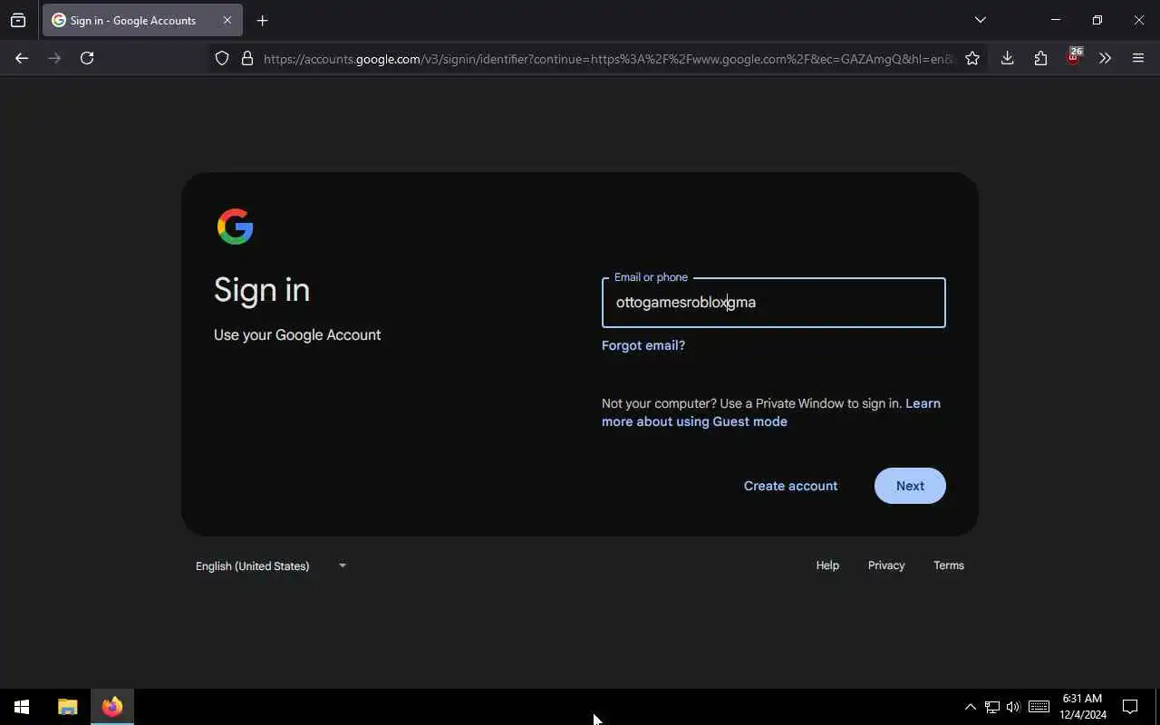Open the Help link
Image resolution: width=1160 pixels, height=725 pixels.
tap(827, 565)
